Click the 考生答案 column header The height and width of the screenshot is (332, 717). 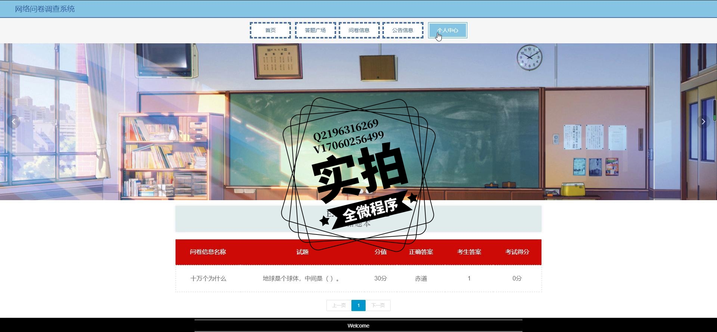coord(469,252)
